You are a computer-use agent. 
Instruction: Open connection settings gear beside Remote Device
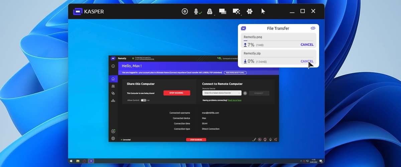(245, 93)
